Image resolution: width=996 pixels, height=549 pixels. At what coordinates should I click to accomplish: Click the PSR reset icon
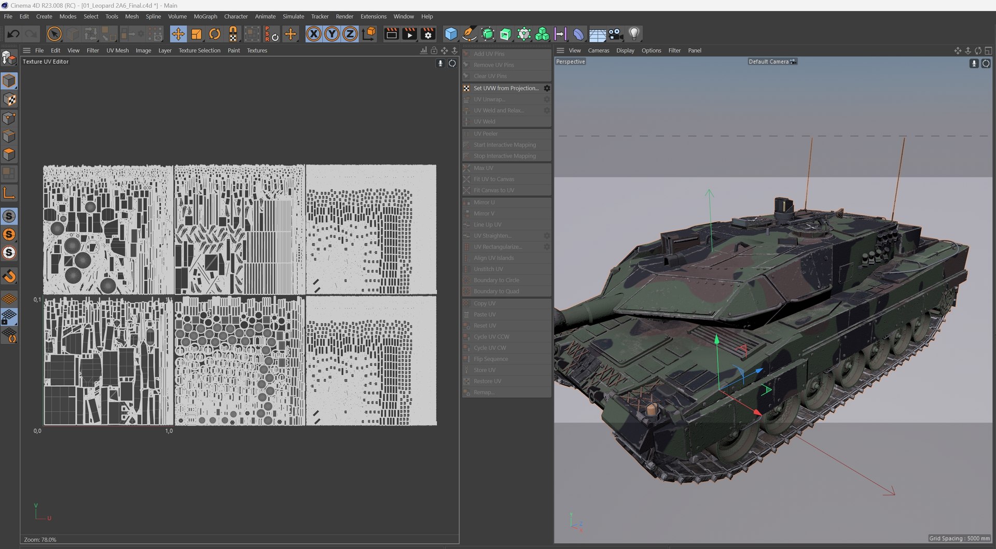point(271,34)
